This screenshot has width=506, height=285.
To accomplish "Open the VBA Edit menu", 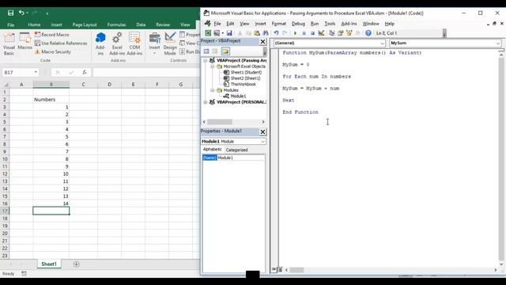I will click(230, 24).
